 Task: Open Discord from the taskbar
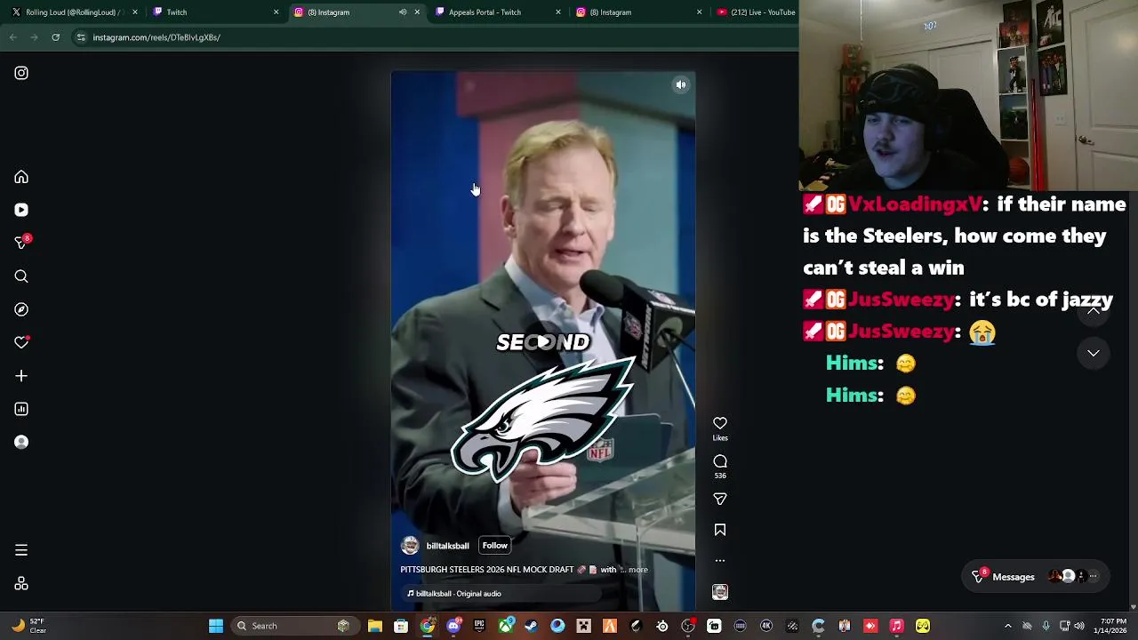coord(453,626)
